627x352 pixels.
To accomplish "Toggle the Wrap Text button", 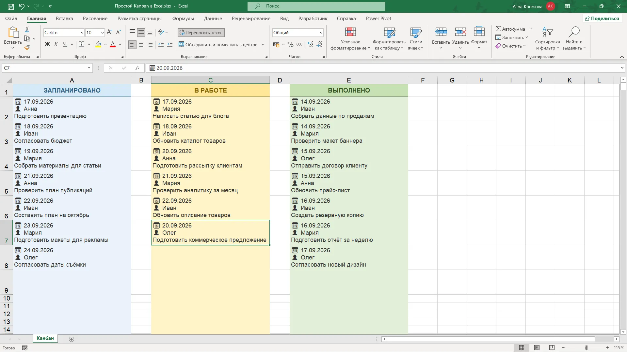I will 201,33.
